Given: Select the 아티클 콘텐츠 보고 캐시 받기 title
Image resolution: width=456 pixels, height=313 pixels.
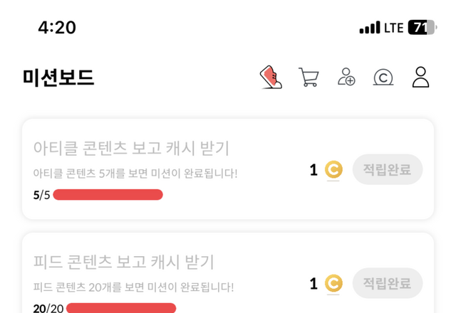Looking at the screenshot, I should (131, 148).
